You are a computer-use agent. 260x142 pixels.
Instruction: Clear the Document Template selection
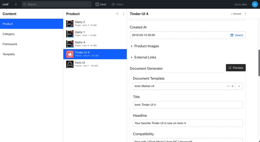232,86
